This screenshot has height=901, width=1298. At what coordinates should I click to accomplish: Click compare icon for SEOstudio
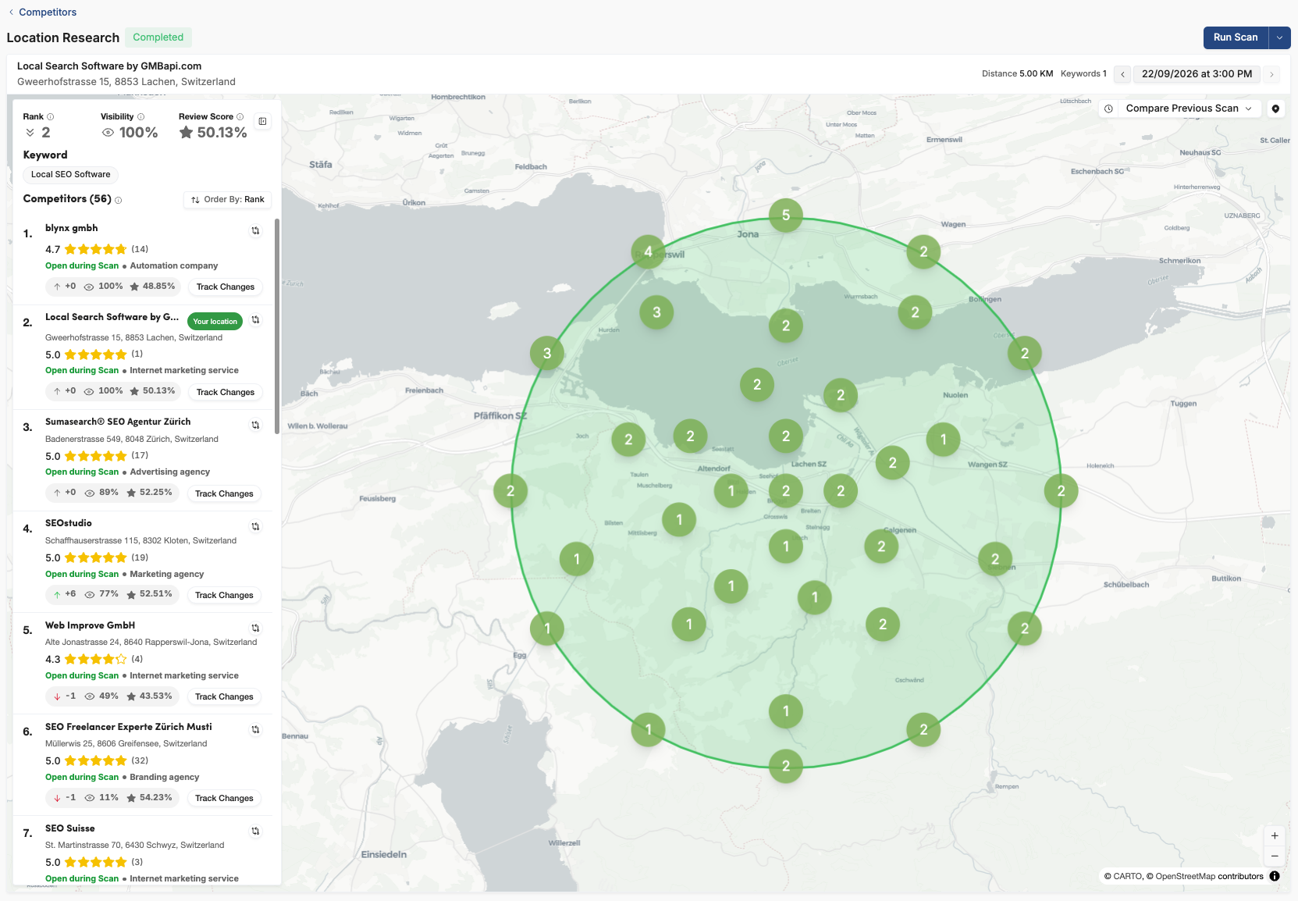(255, 526)
